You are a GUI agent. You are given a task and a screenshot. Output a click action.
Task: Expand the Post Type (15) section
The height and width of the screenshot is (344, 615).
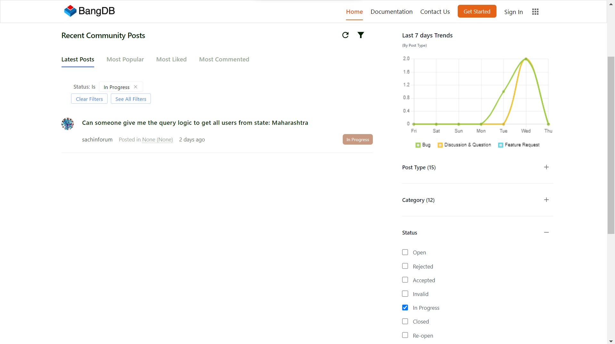coord(546,167)
